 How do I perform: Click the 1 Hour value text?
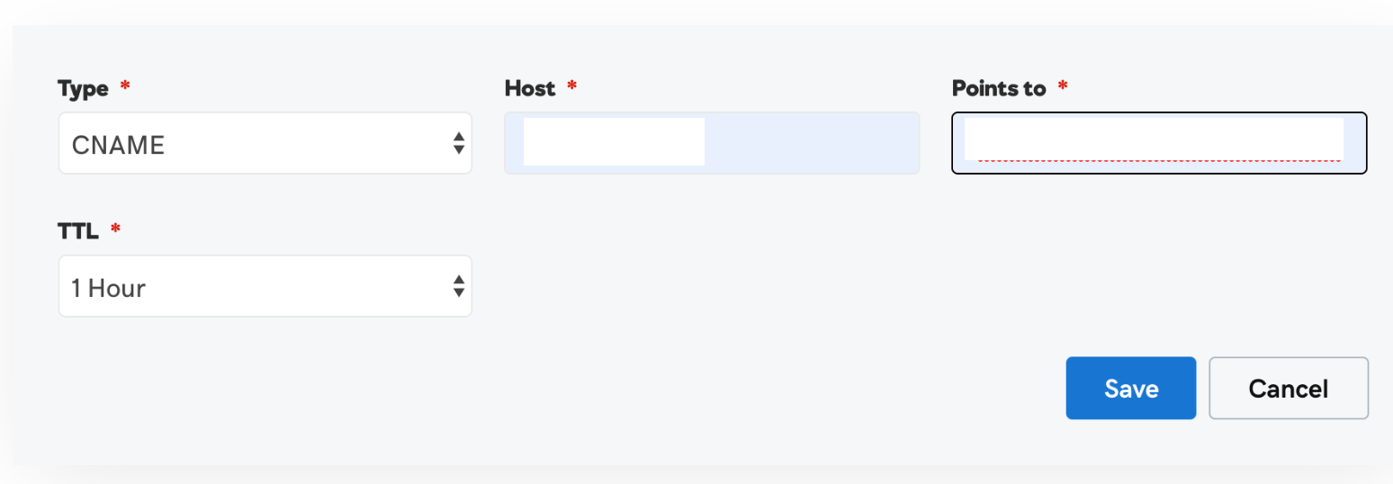point(108,288)
